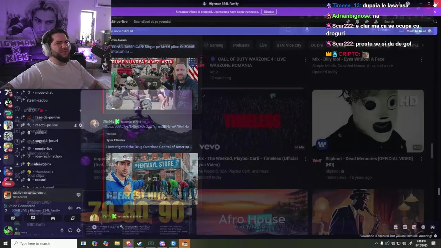Screen dimensions: 441x248
Task: Open Discord user settings gear
Action: click(79, 230)
